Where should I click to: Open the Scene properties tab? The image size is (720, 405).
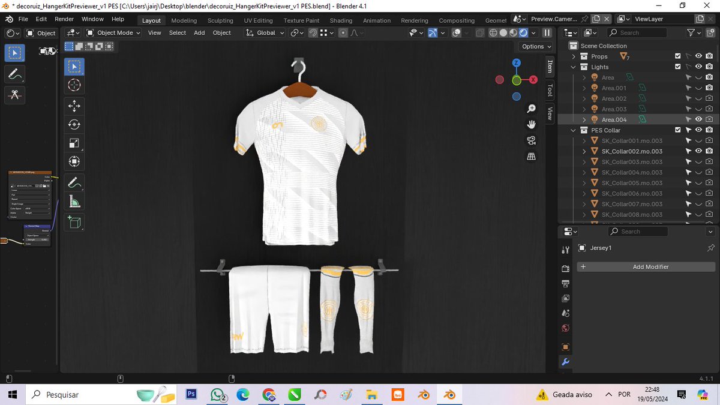tap(565, 313)
